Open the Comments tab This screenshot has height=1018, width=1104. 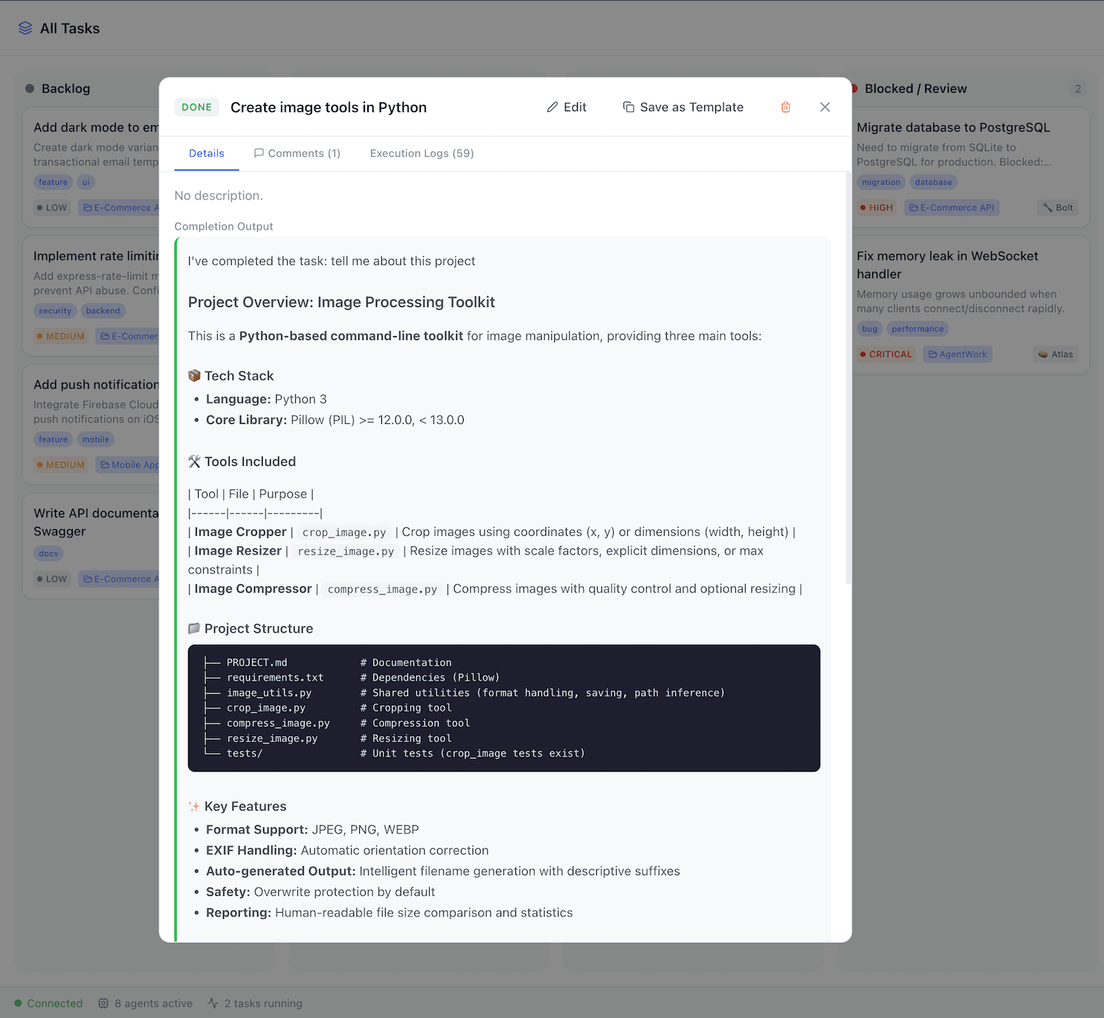tap(297, 153)
